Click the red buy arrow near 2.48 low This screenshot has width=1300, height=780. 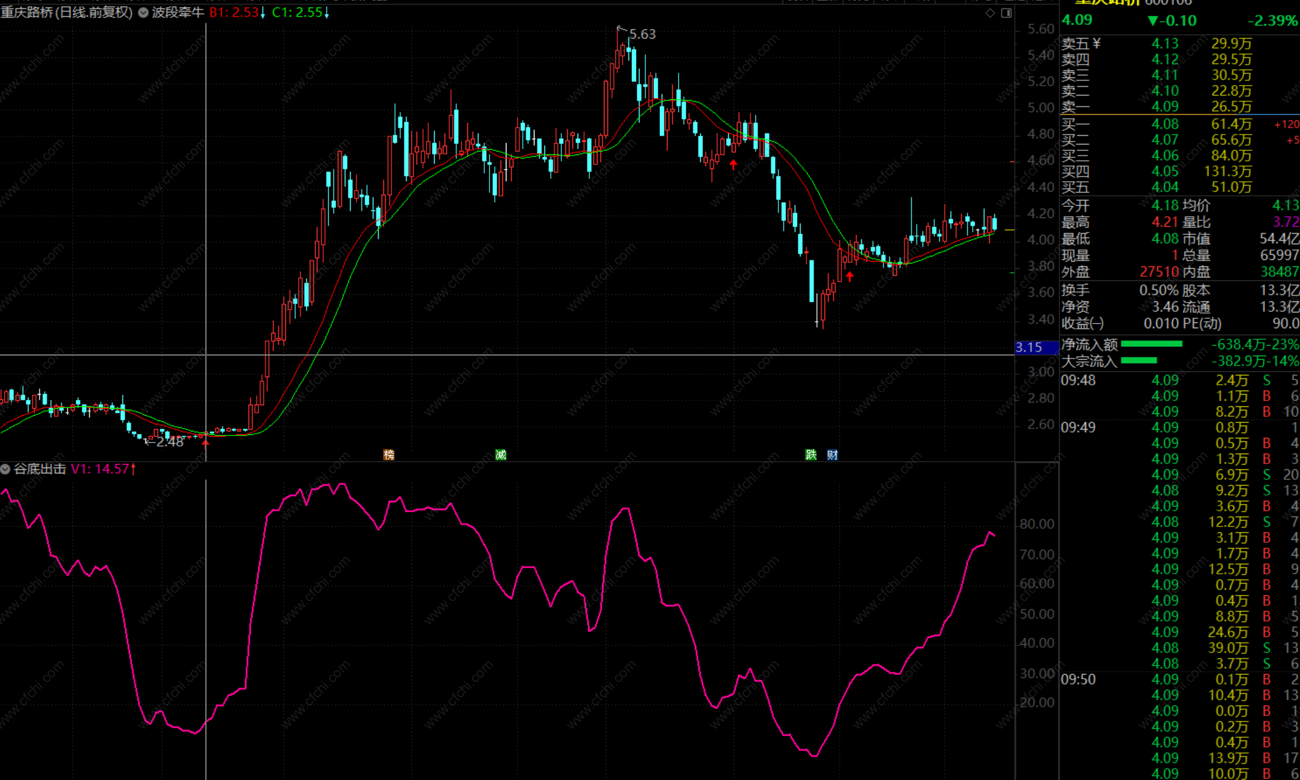click(x=205, y=444)
